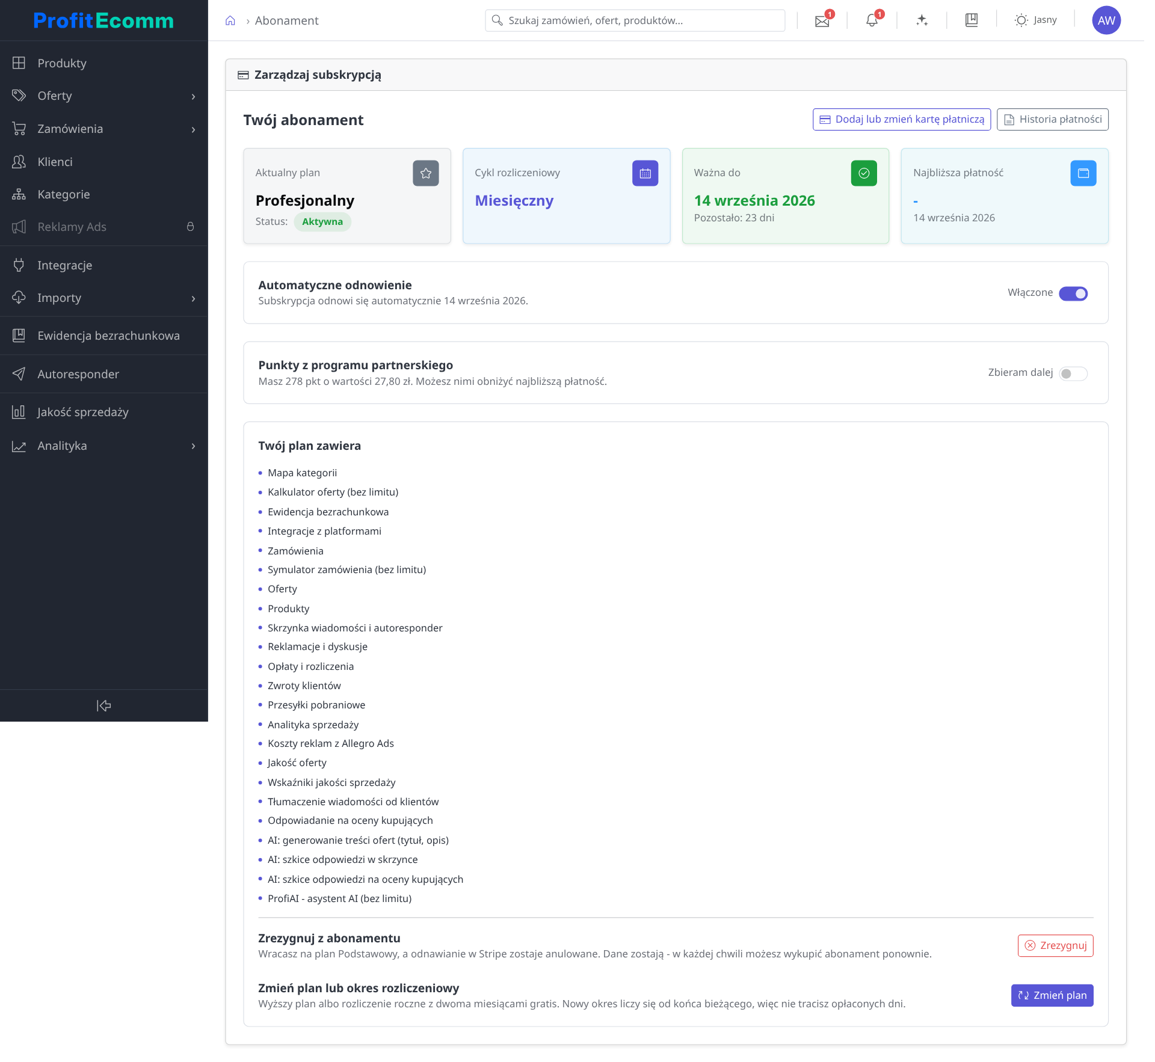Toggle the Jasny light theme switch
Screen dimensions: 1155x1062
click(x=1036, y=20)
